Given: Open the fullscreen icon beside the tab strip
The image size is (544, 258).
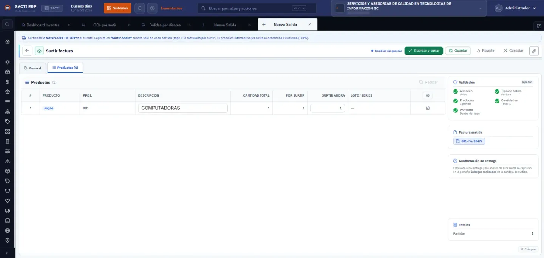Looking at the screenshot, I should (539, 26).
